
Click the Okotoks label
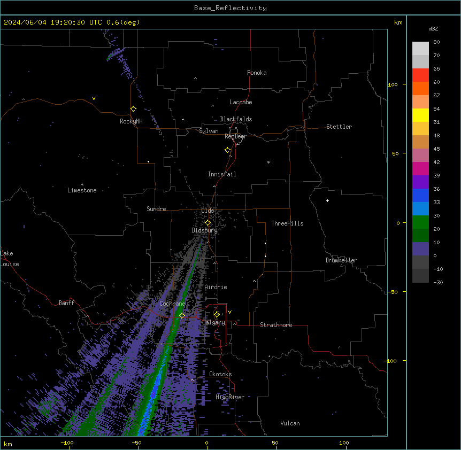coord(220,374)
